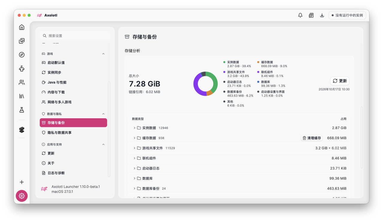Open 日志与诊断 settings
This screenshot has height=222, width=383.
pyautogui.click(x=73, y=173)
